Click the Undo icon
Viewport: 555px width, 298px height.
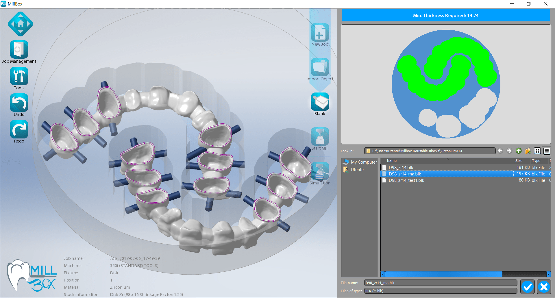tap(19, 103)
